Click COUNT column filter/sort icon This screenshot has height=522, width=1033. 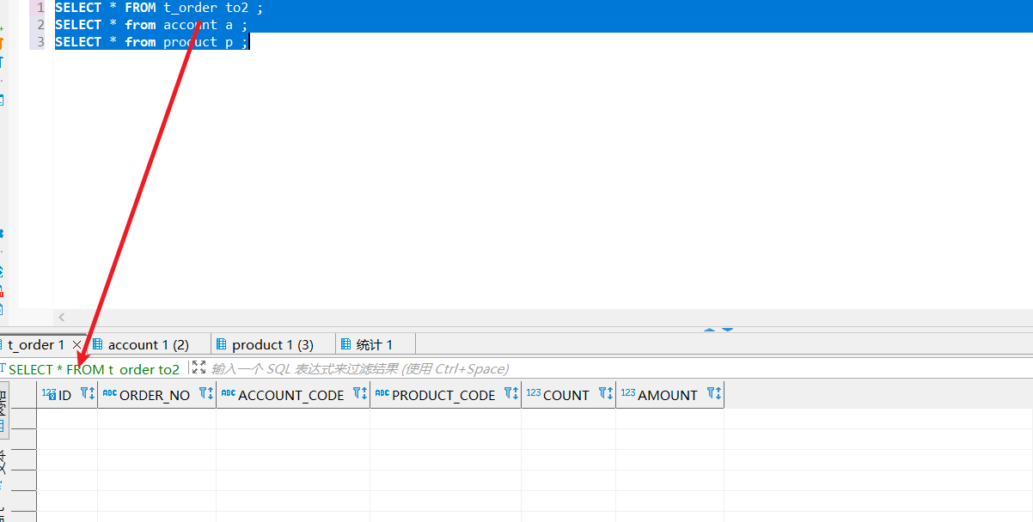click(606, 394)
